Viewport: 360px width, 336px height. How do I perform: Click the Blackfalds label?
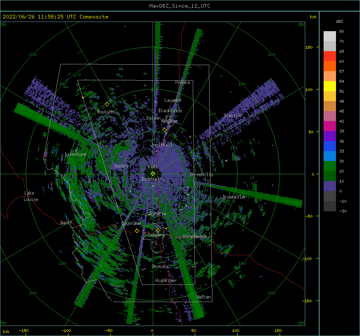point(170,111)
